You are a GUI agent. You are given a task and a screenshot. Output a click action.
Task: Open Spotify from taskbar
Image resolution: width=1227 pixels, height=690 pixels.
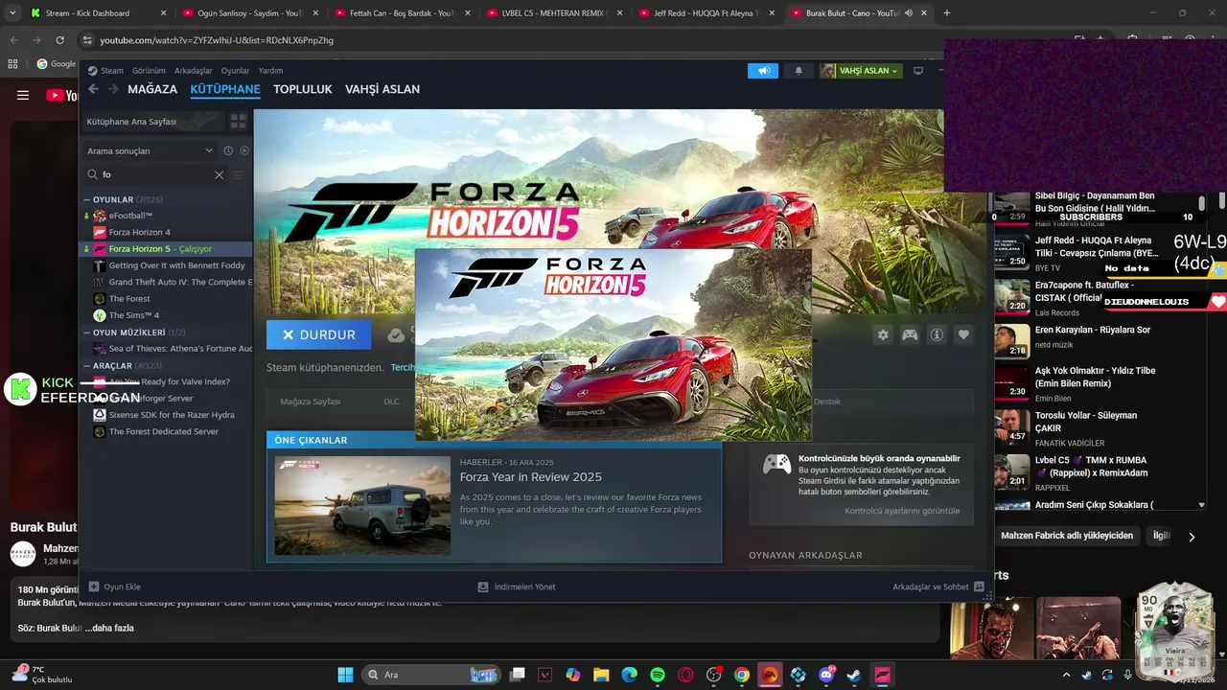pyautogui.click(x=657, y=675)
